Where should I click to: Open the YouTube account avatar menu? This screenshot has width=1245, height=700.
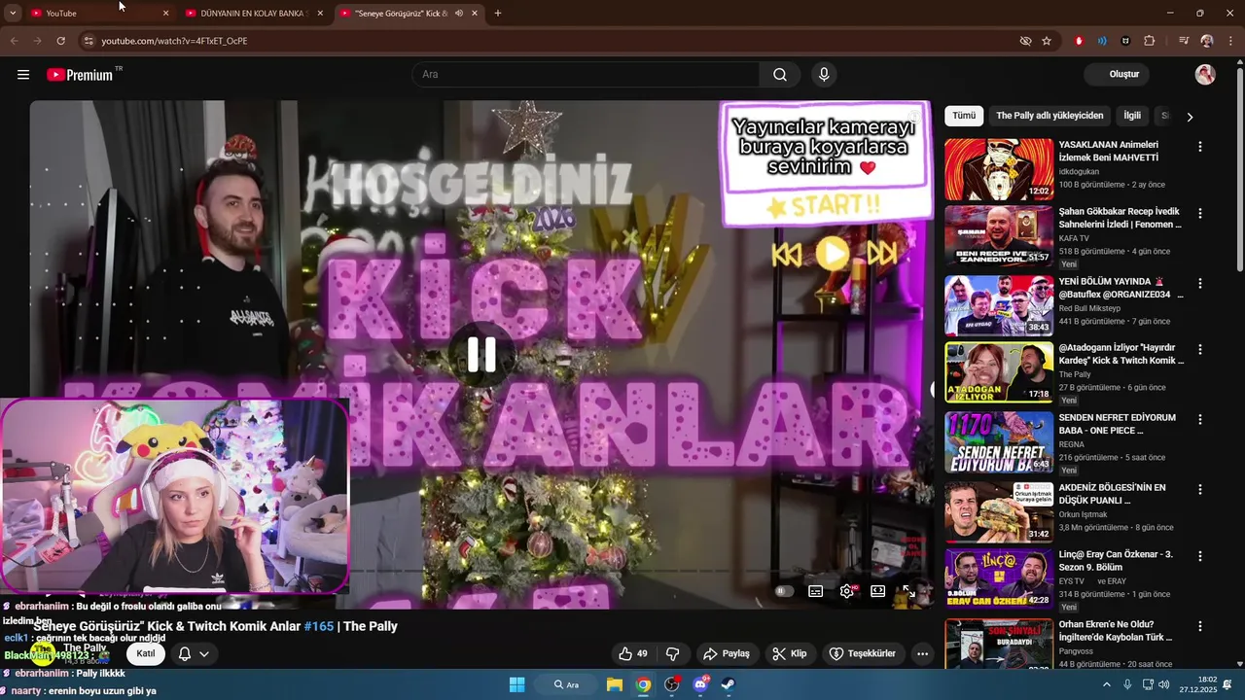tap(1205, 75)
